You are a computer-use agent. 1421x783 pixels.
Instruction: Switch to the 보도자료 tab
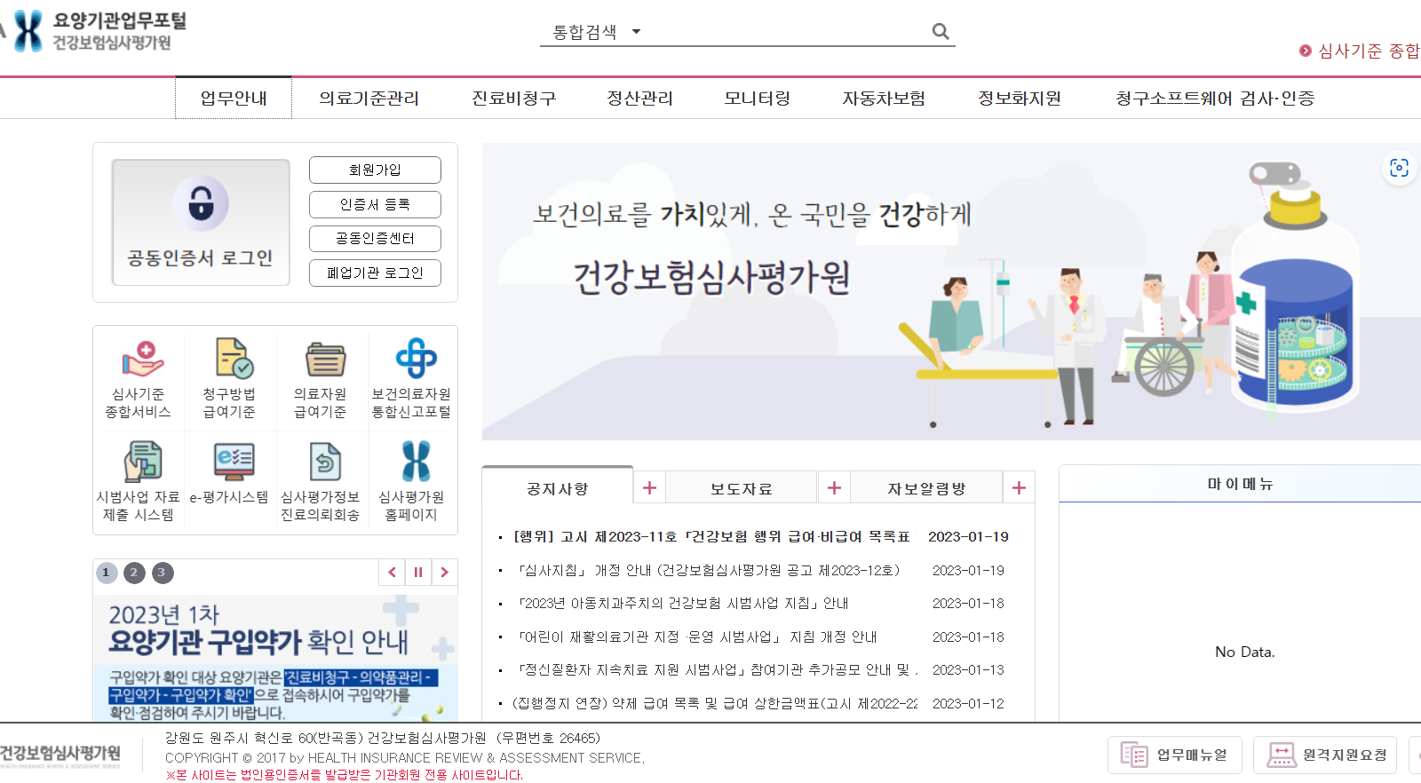click(742, 488)
